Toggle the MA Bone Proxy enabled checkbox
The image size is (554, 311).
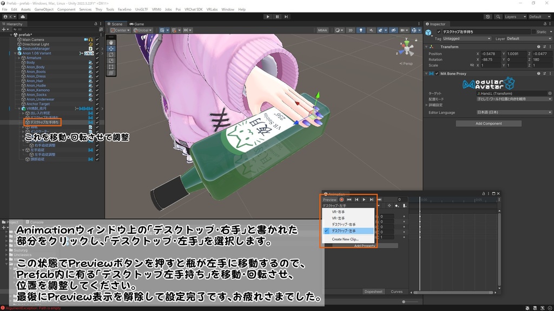[437, 73]
